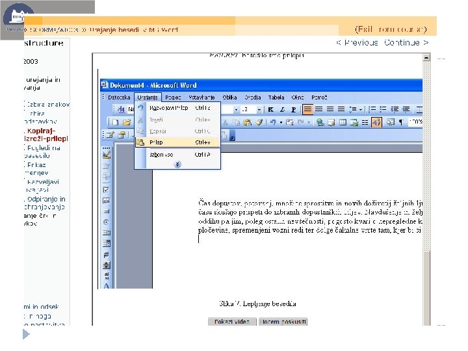Toggle the highlighted Align Left button

307,110
